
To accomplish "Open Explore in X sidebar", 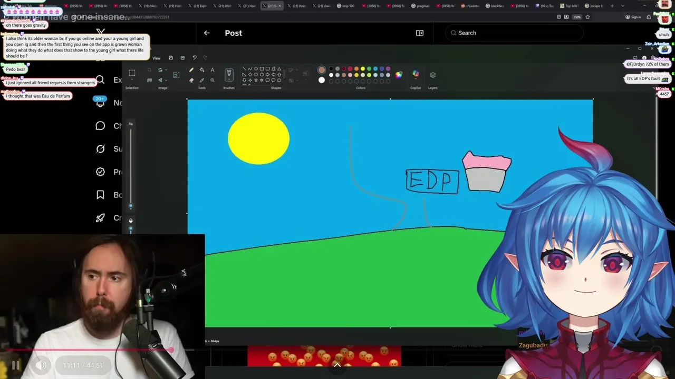I will point(109,80).
